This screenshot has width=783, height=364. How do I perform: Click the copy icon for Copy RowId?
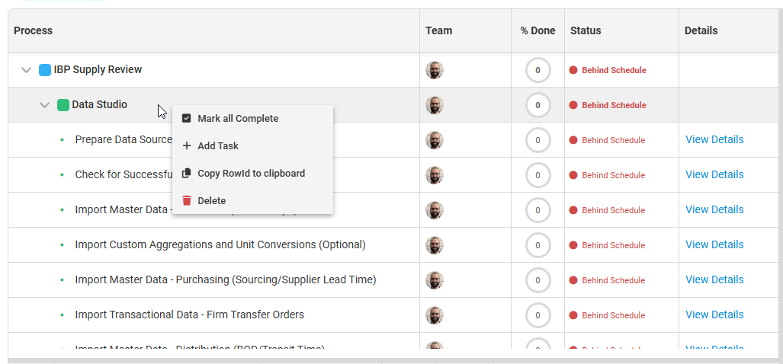(x=187, y=174)
